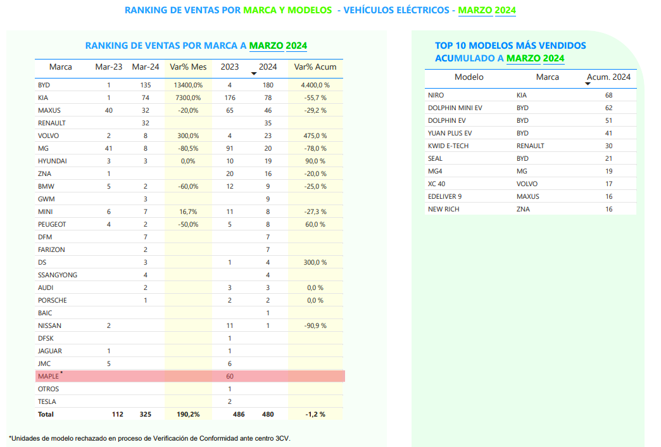Select the MINI brand row
Screen dimensions: 661x447
coord(189,211)
